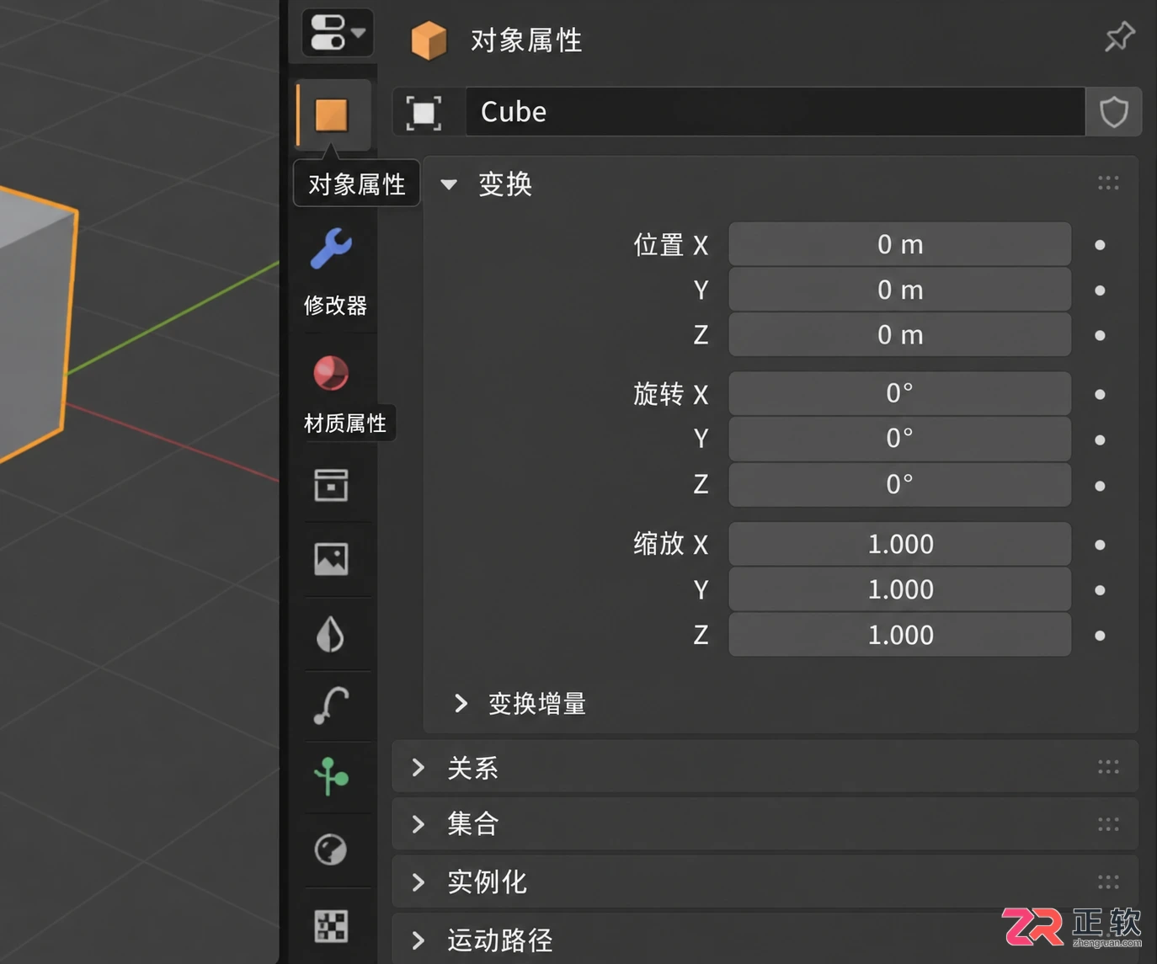Open the View Layer image tab icon

[331, 559]
